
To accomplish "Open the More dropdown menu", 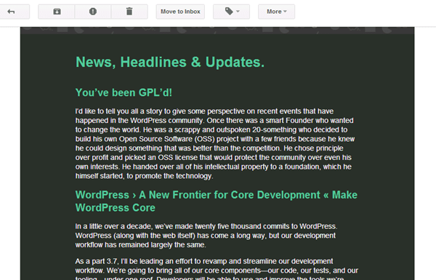I will coord(276,12).
